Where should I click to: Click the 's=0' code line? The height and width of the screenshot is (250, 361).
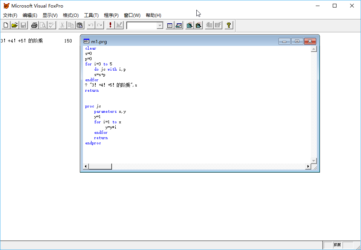pos(89,53)
